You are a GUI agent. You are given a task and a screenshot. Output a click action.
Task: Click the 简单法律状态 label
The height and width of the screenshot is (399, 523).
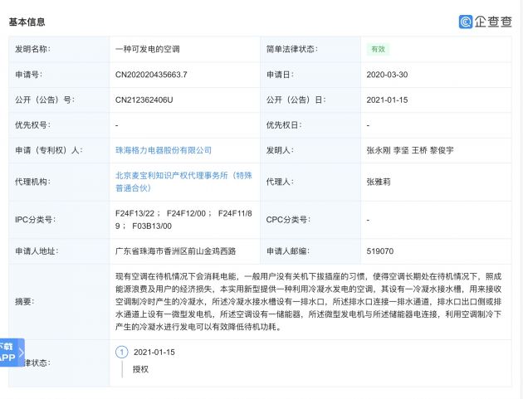tap(291, 49)
